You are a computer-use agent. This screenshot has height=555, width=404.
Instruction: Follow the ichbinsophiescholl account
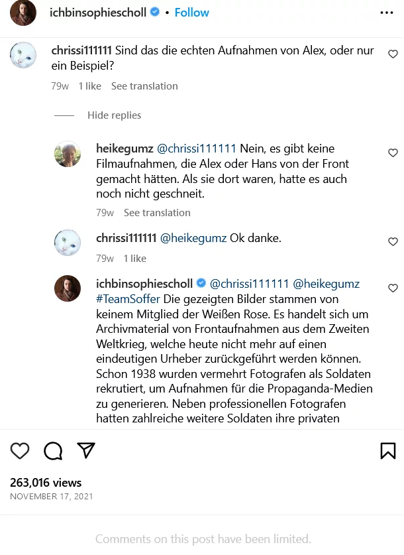[191, 13]
